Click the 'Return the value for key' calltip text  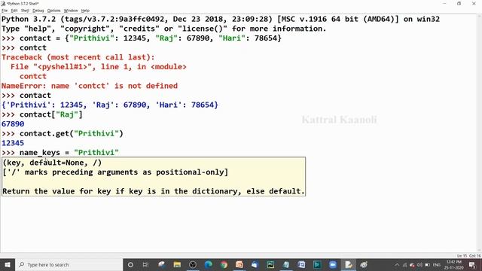click(x=154, y=191)
